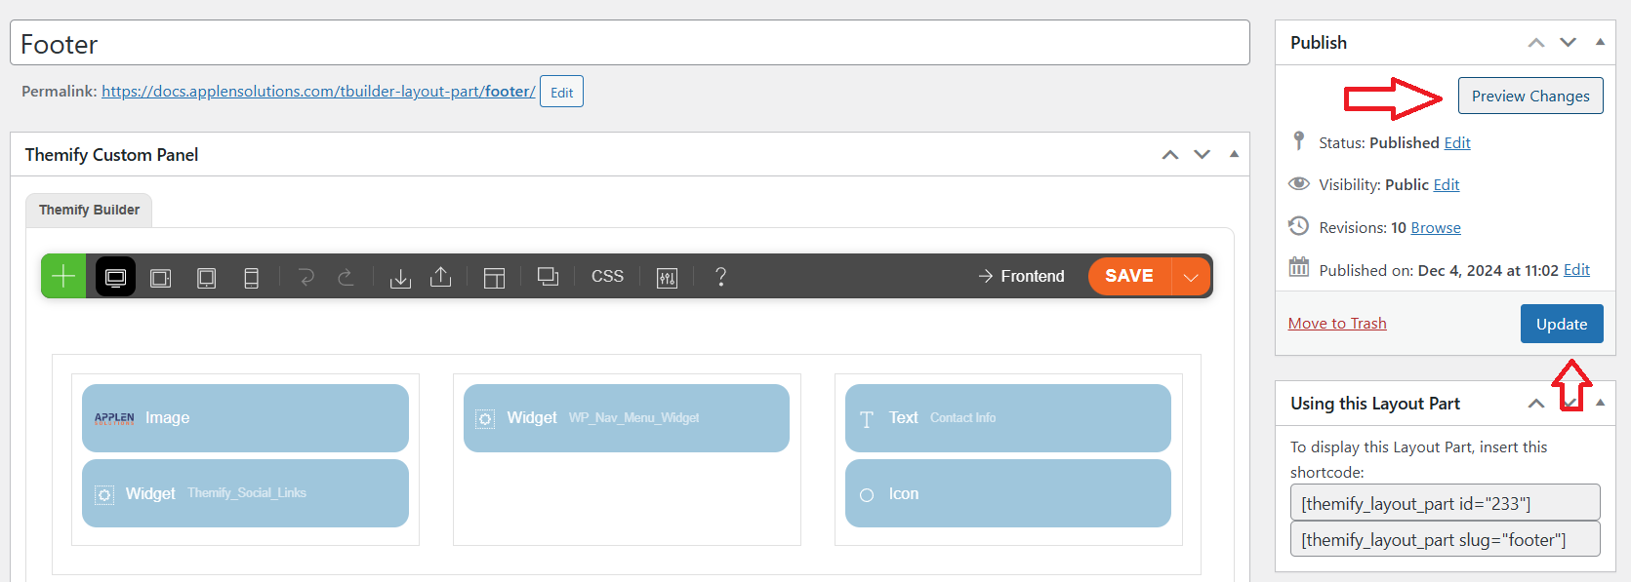Click the Social Links widget gear icon
This screenshot has width=1631, height=582.
pos(104,495)
